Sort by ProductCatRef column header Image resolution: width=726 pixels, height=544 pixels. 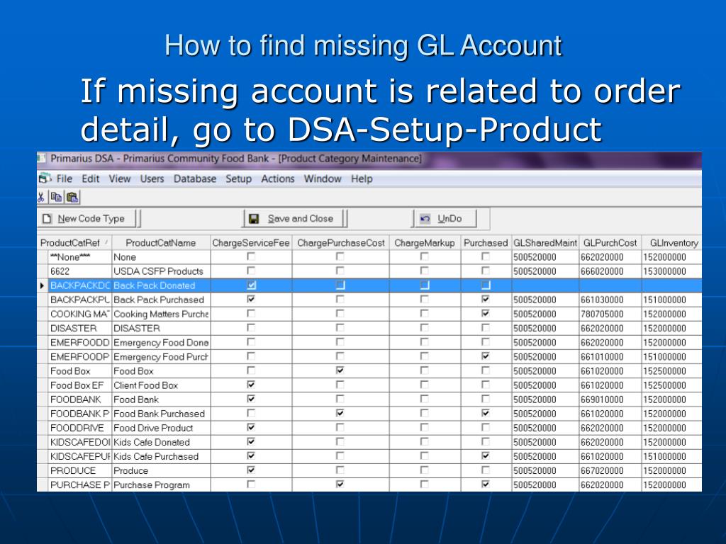74,243
